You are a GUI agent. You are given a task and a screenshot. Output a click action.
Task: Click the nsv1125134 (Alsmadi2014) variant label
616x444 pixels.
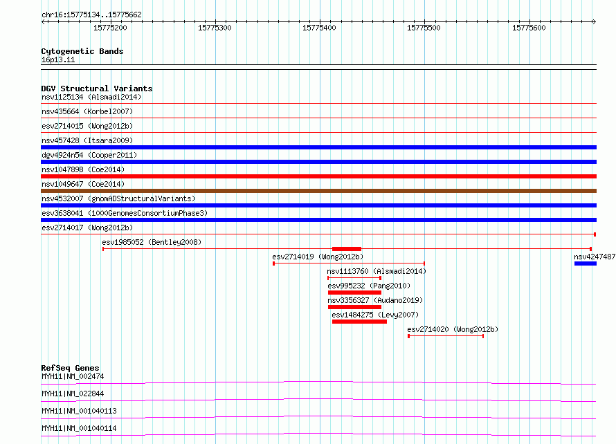[x=91, y=97]
